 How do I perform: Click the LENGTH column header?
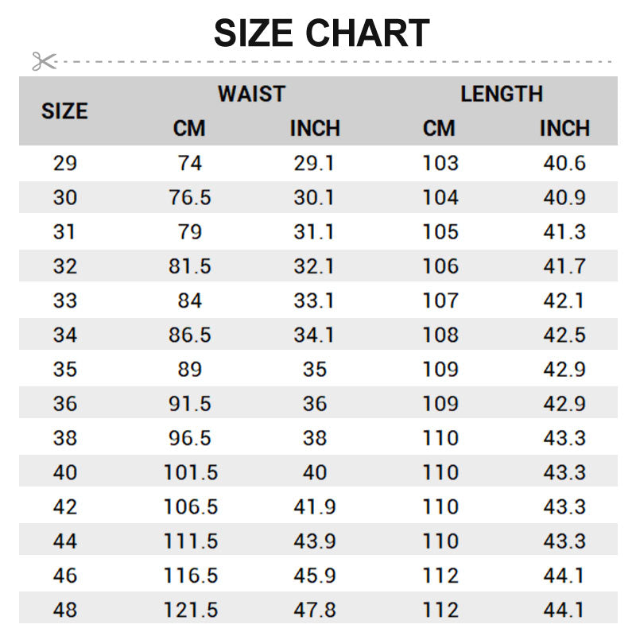click(502, 94)
